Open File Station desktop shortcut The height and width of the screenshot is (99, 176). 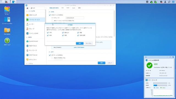[7, 31]
